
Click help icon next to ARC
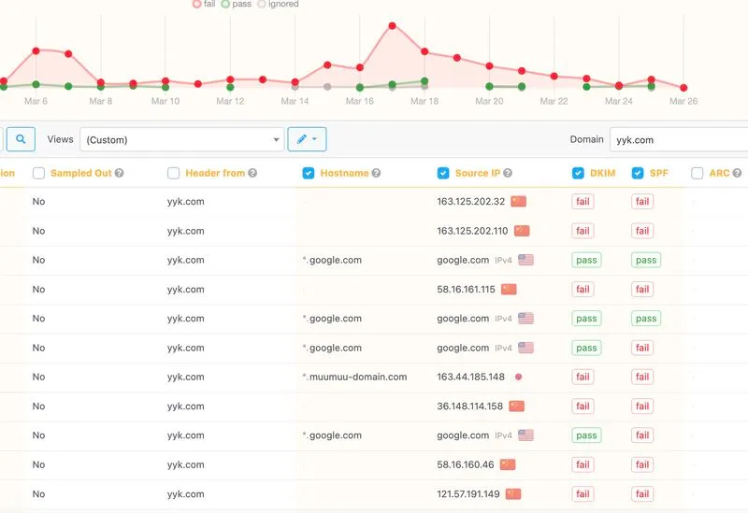[737, 173]
